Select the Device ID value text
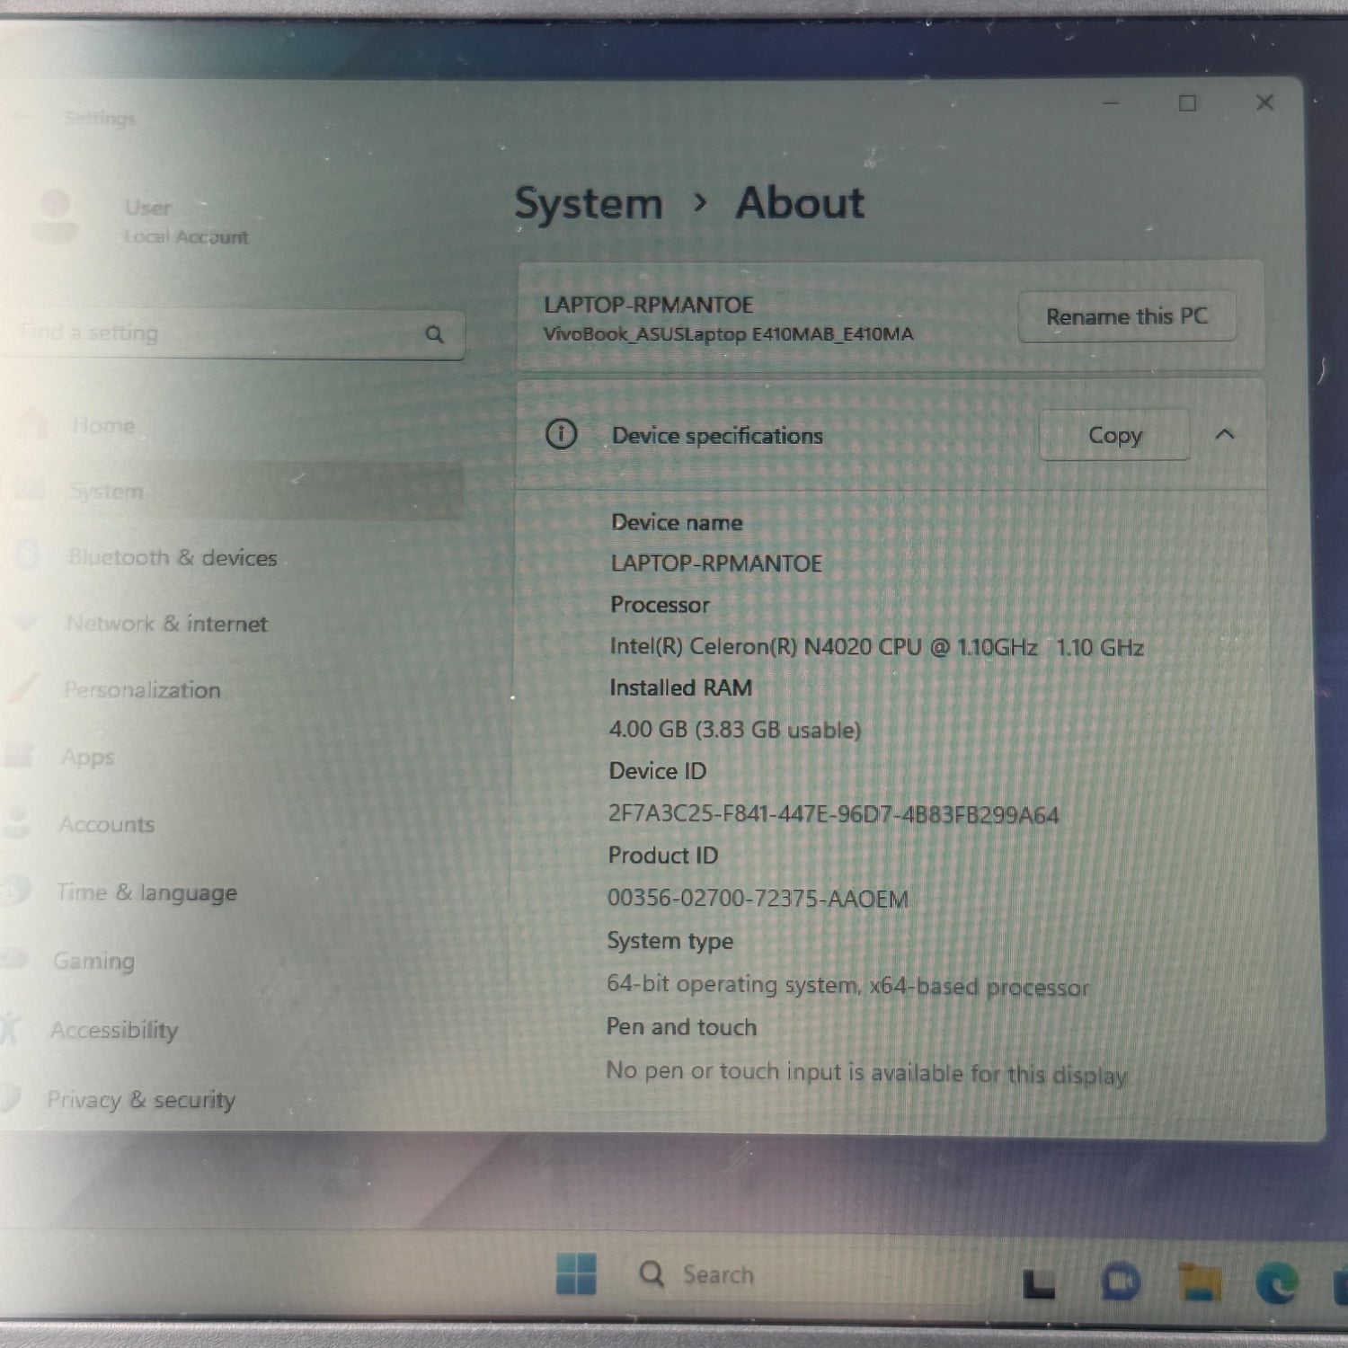 click(833, 814)
